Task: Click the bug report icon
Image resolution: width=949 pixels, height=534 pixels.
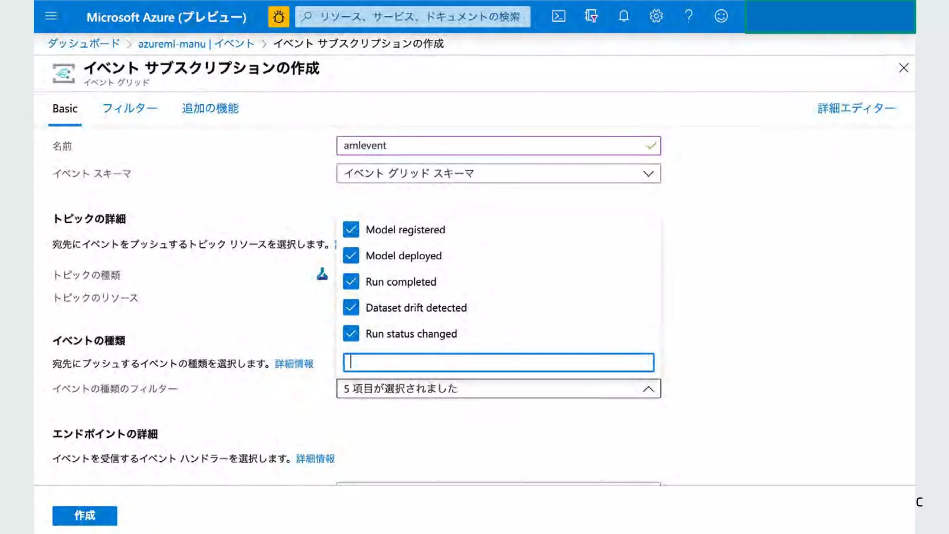Action: click(278, 17)
